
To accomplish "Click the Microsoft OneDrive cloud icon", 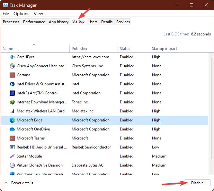I will (12, 129).
